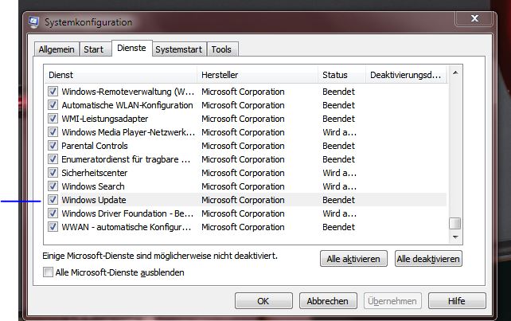This screenshot has width=511, height=321.
Task: Click Alle deaktivieren button
Action: pyautogui.click(x=428, y=259)
